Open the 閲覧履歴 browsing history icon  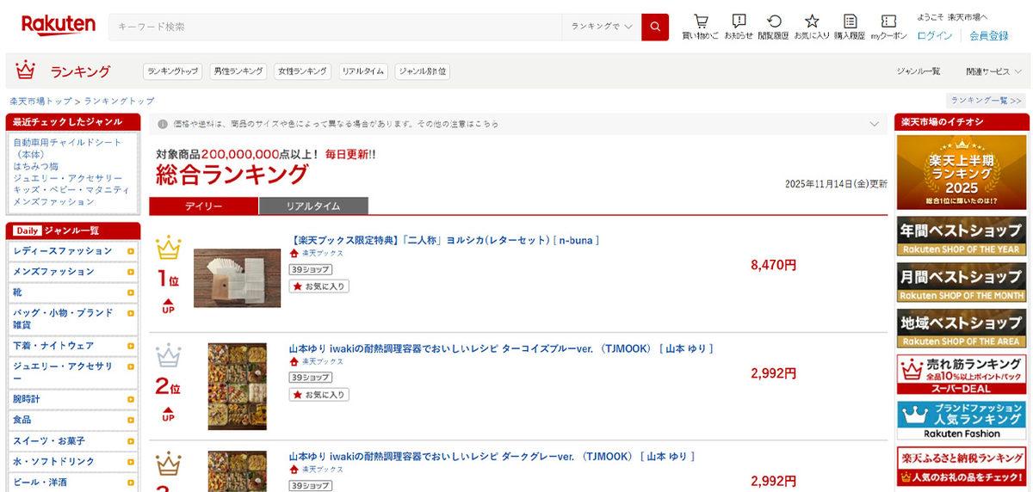(773, 26)
